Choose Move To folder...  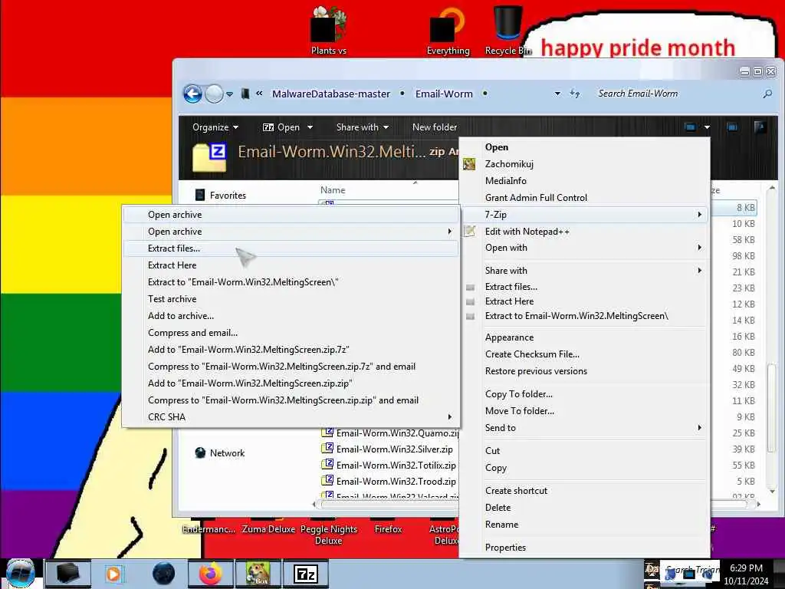pyautogui.click(x=584, y=411)
